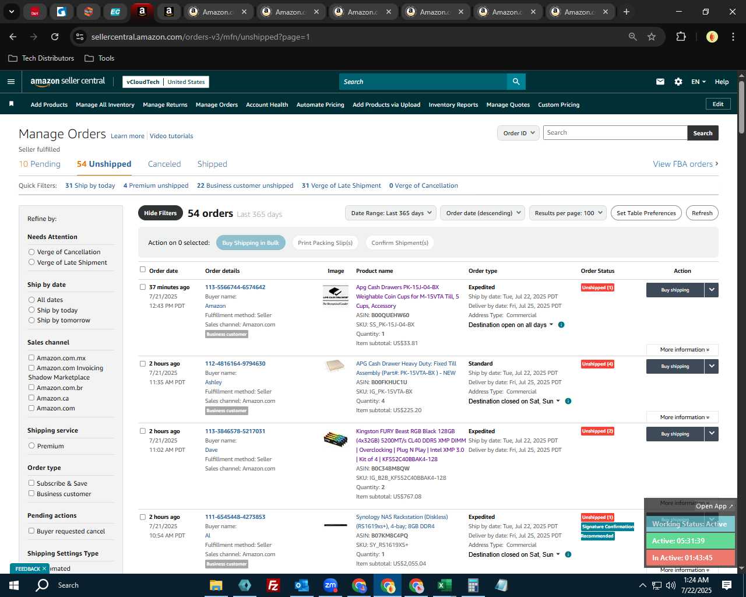Switch to the 10 Pending tab

point(40,164)
